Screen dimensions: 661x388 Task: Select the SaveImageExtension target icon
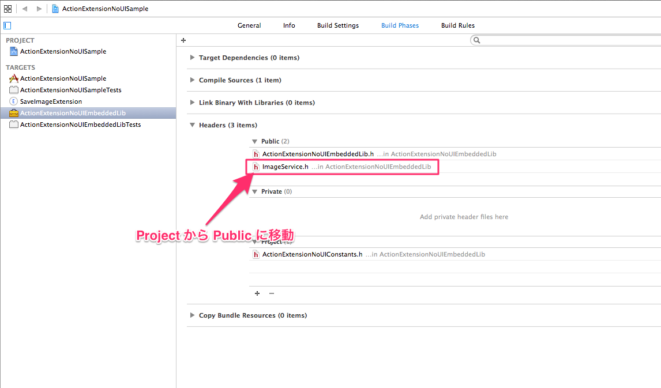coord(13,101)
